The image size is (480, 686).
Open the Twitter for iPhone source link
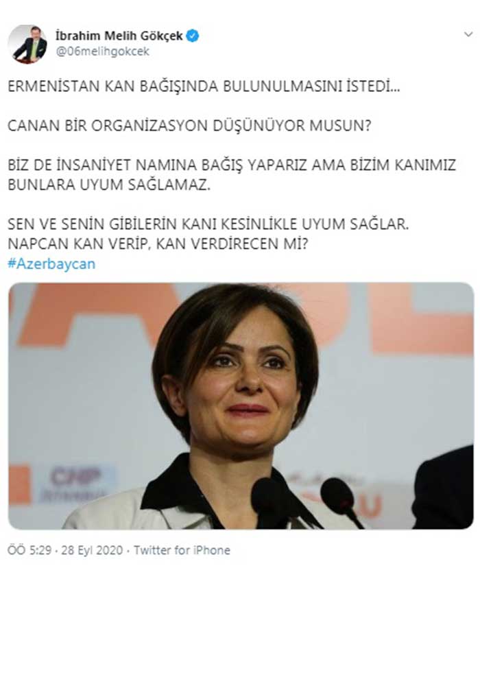(x=182, y=550)
